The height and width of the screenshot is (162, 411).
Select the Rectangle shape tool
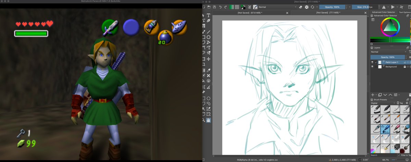point(203,37)
